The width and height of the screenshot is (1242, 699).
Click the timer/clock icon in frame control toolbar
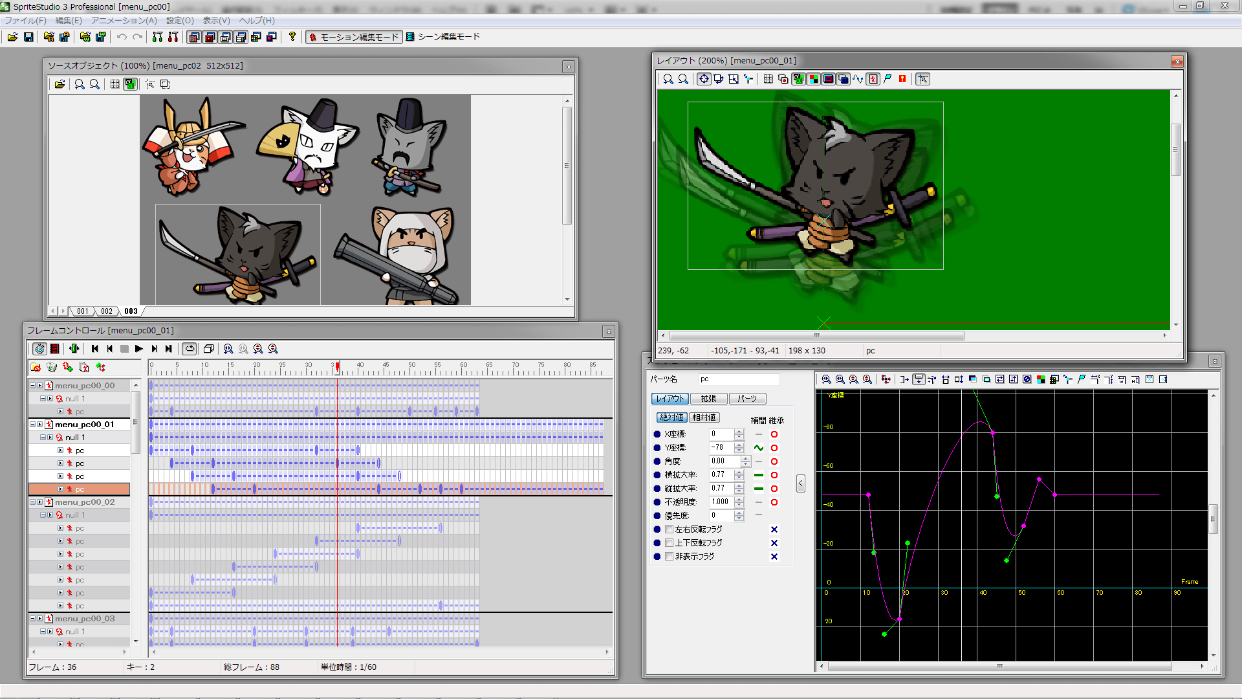39,349
